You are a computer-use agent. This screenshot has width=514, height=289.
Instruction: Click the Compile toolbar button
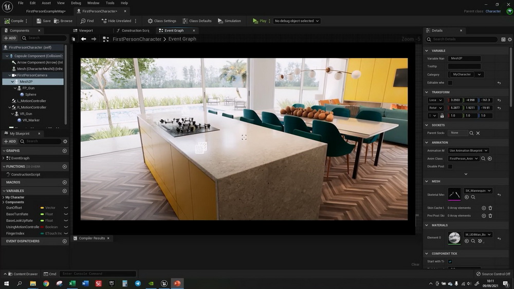(14, 21)
